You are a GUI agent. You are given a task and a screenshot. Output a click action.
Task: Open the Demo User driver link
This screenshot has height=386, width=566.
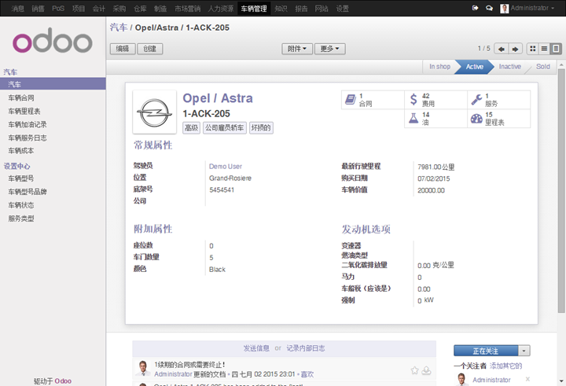tap(226, 167)
